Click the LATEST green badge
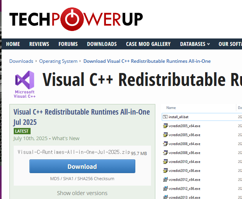The width and height of the screenshot is (242, 199). (22, 131)
